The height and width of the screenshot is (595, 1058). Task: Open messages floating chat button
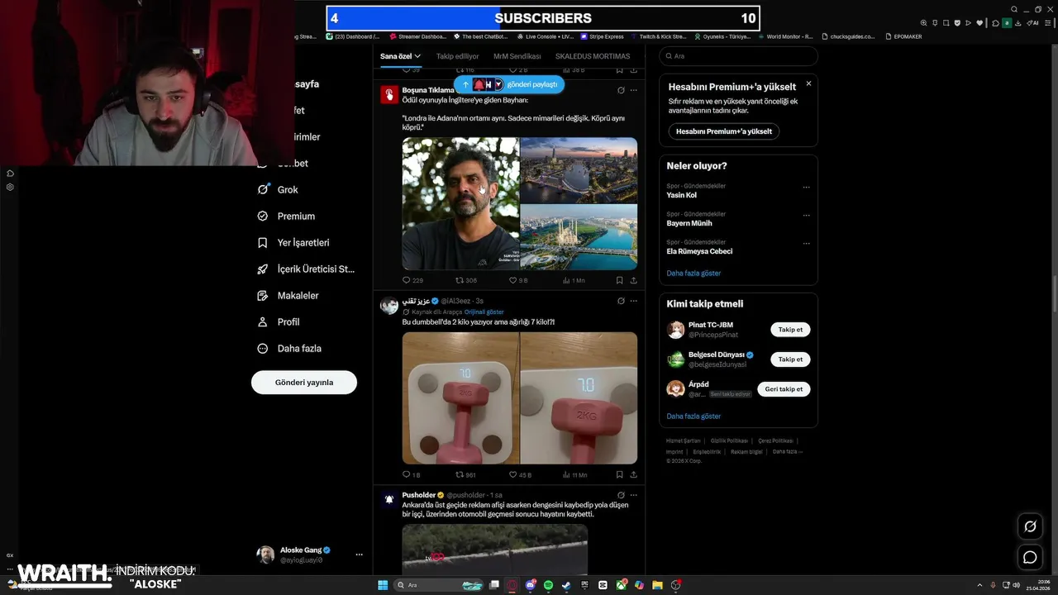1030,557
